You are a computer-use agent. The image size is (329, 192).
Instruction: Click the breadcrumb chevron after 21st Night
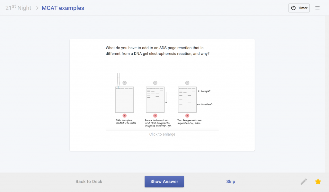pos(37,8)
